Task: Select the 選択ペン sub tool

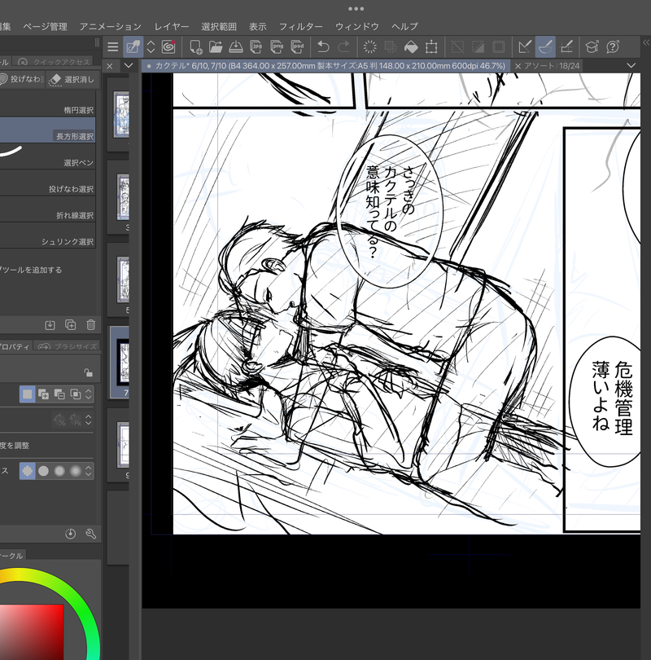Action: (x=47, y=156)
